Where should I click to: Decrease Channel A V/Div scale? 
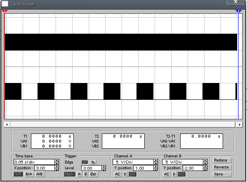[155, 163]
